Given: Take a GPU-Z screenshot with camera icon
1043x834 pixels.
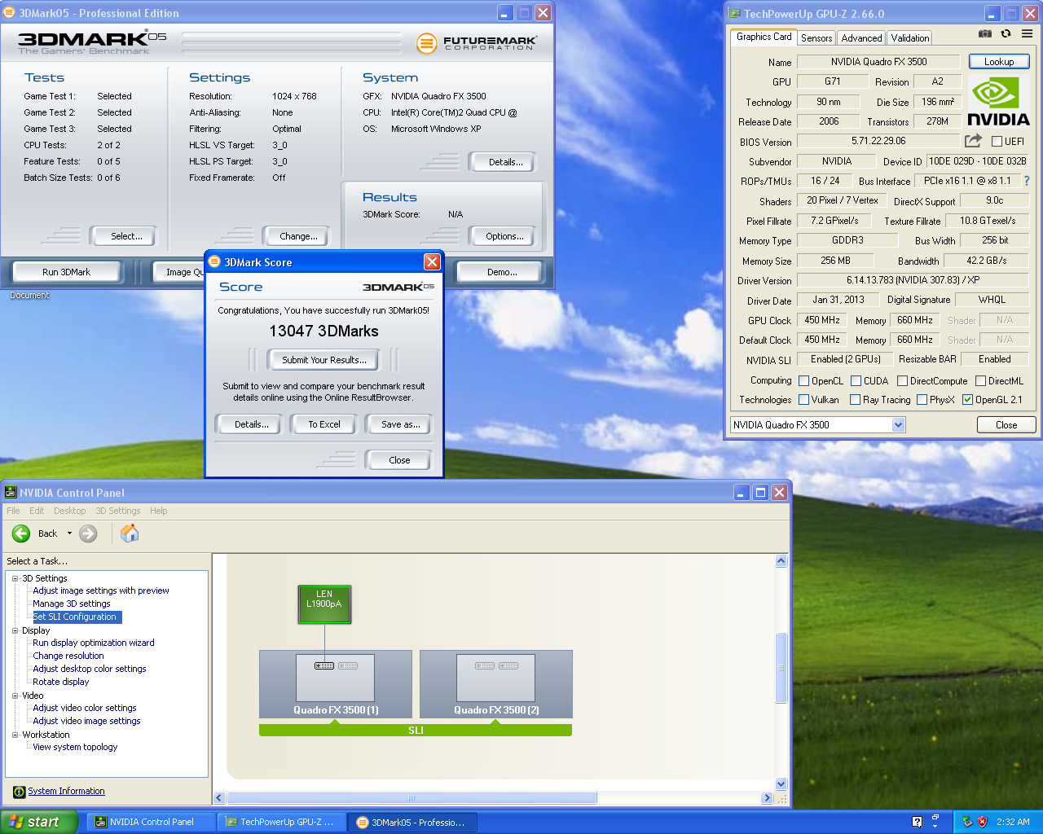Looking at the screenshot, I should pyautogui.click(x=985, y=33).
